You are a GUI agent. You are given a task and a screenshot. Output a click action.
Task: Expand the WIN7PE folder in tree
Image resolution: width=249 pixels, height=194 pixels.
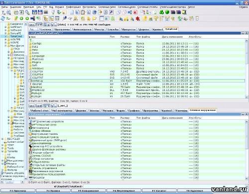tap(5, 39)
